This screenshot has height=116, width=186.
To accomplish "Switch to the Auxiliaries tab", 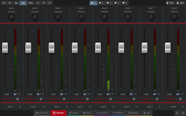I will click(x=102, y=113).
